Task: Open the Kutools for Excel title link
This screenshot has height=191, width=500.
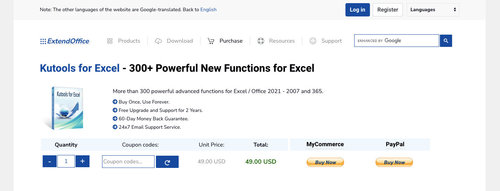Action: (80, 68)
